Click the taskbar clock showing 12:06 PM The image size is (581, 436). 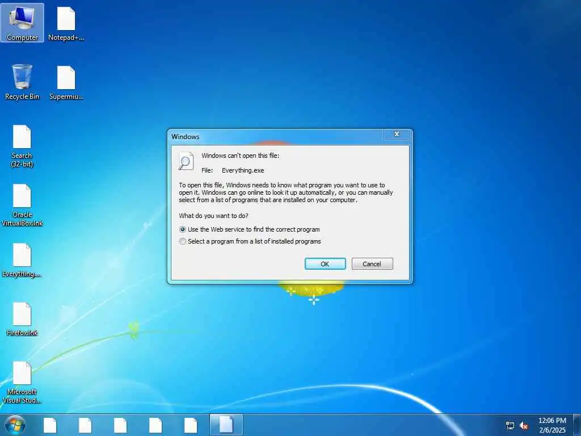tap(552, 425)
